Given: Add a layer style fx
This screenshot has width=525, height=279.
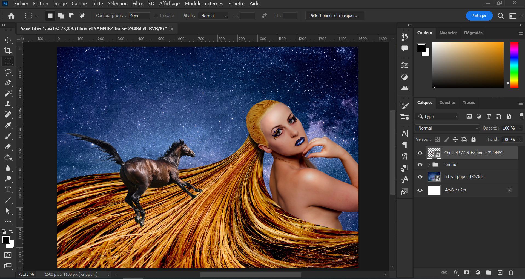Looking at the screenshot, I should point(456,272).
